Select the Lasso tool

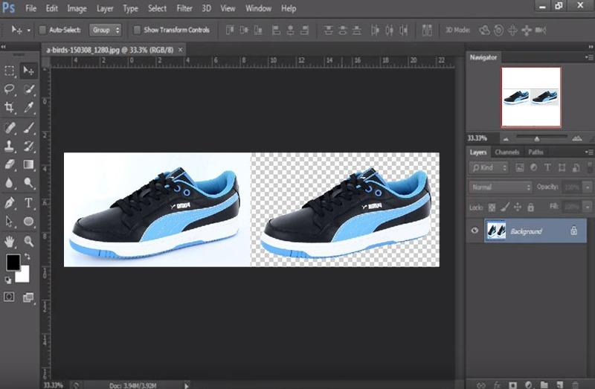pos(10,89)
